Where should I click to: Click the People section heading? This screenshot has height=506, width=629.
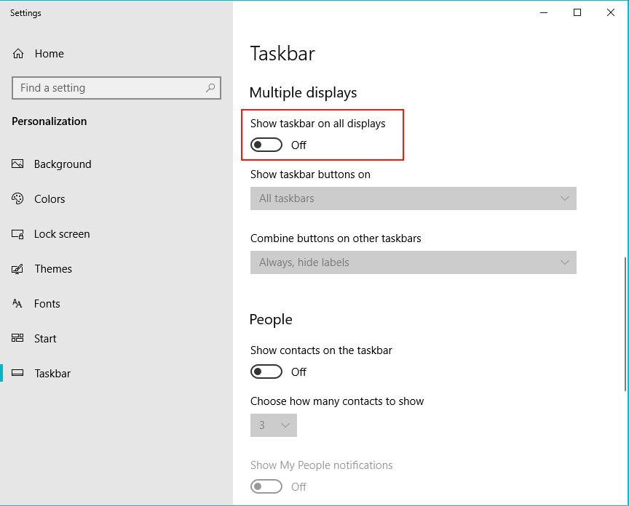click(271, 319)
